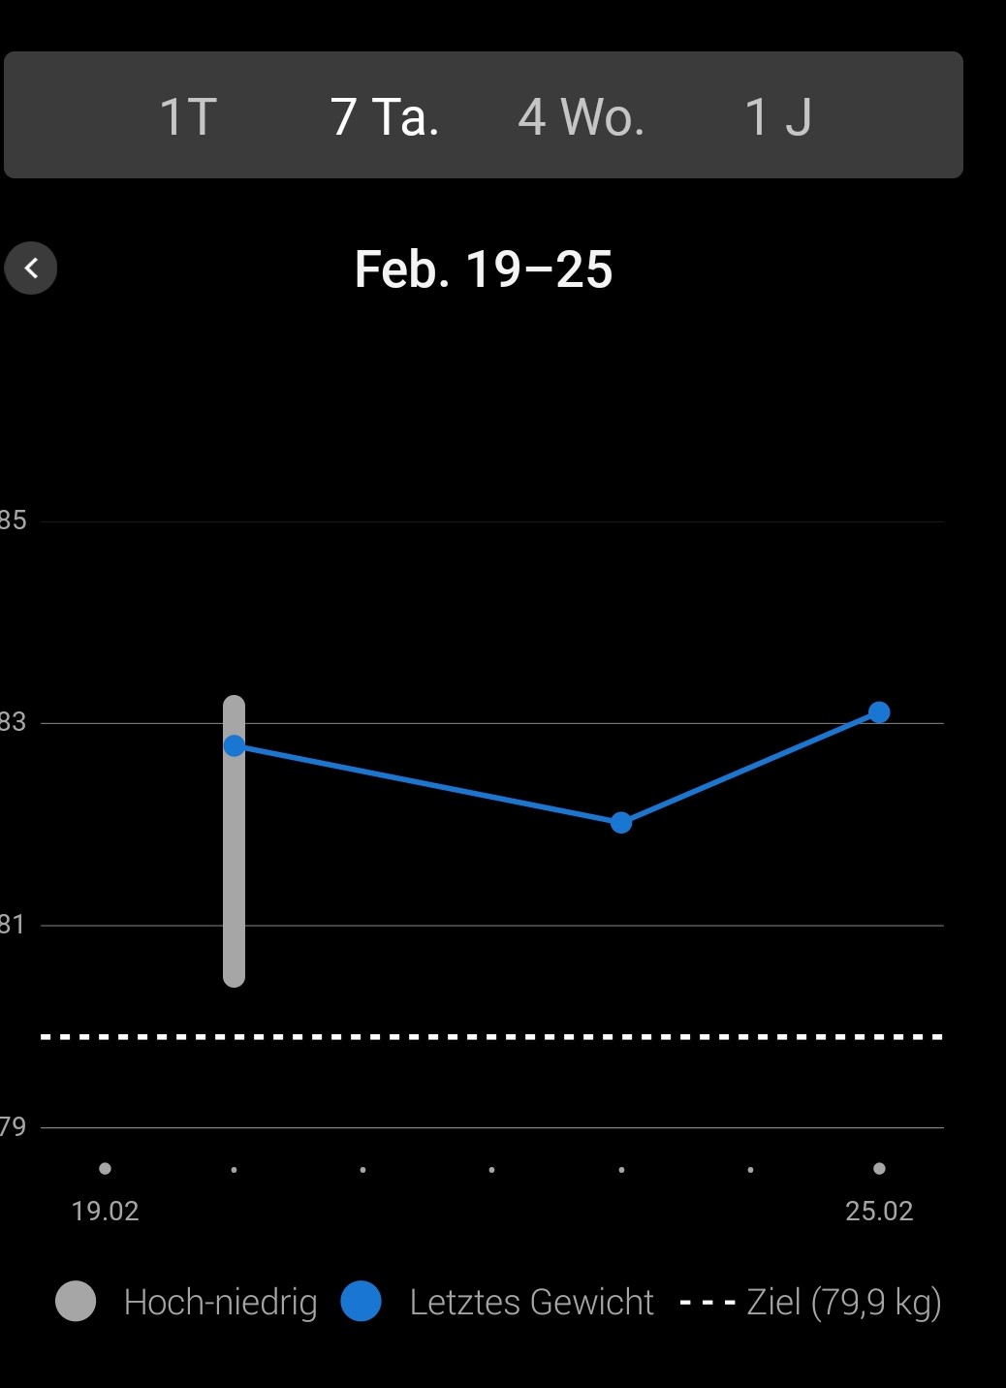Open the 4 Wo. view

click(581, 116)
